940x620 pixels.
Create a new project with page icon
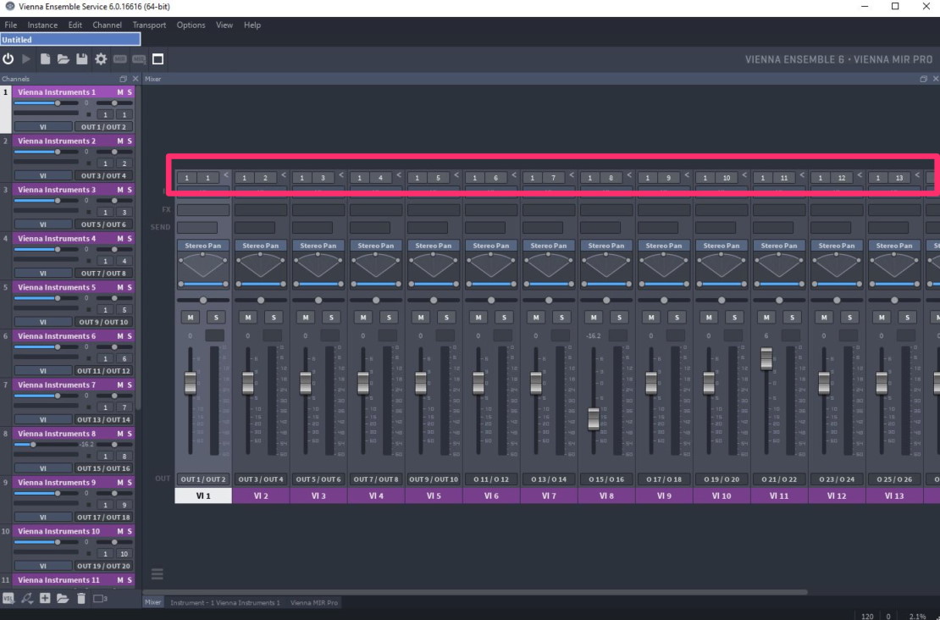point(45,58)
